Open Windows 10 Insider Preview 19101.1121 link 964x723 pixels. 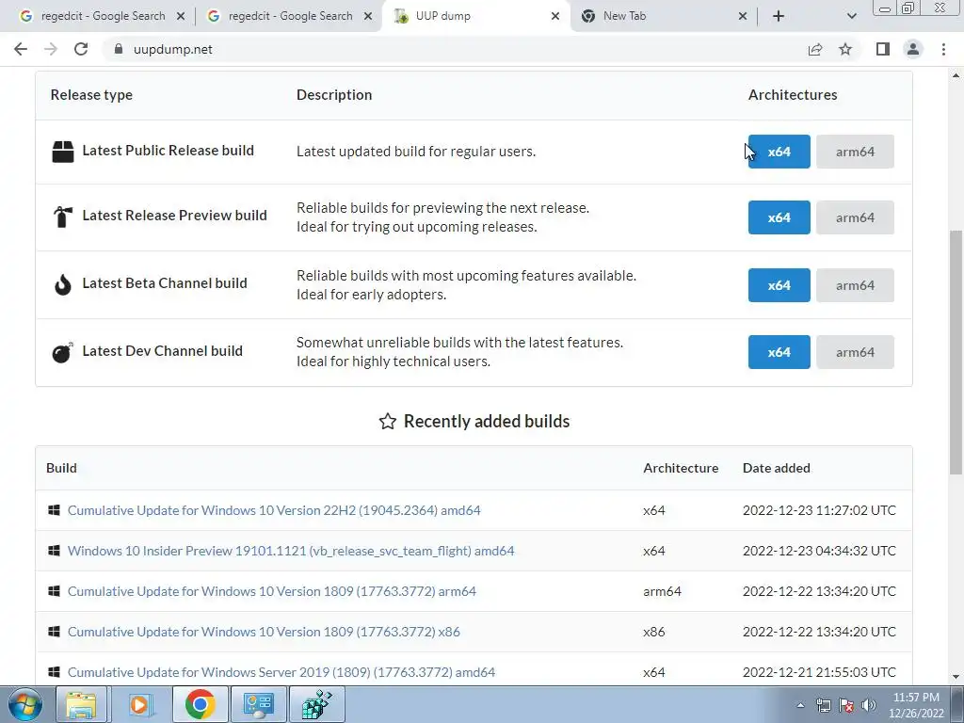pos(291,551)
